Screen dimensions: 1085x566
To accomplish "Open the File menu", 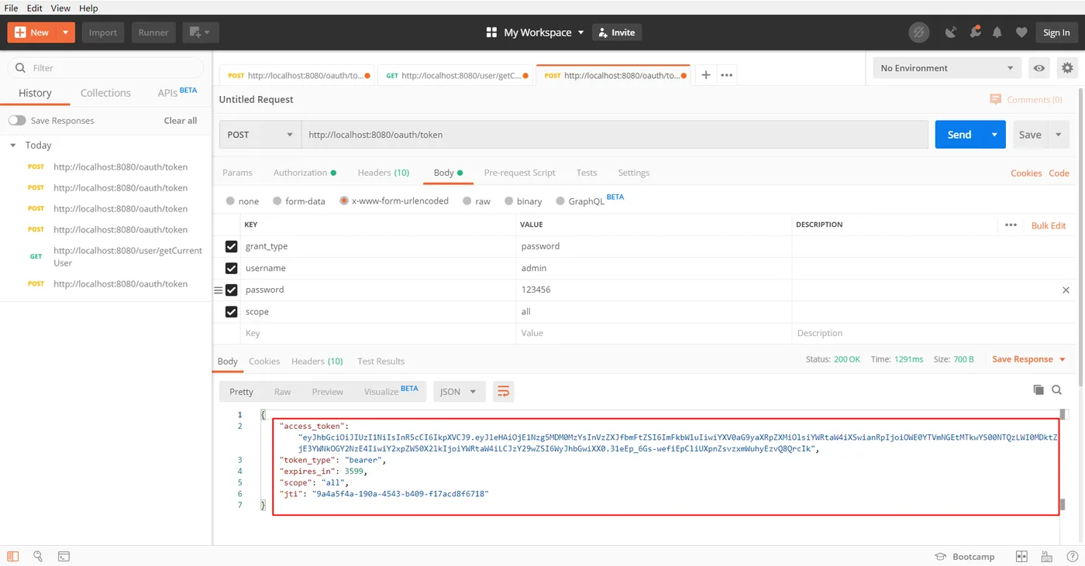I will coord(12,8).
